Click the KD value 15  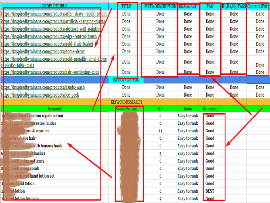160,131
